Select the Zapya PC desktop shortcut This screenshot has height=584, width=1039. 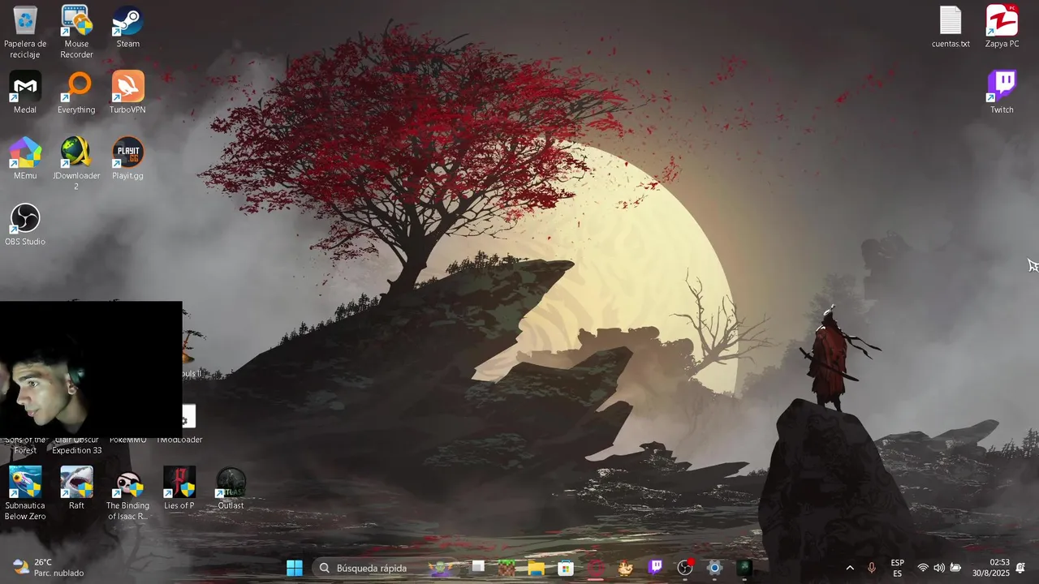[x=1002, y=28]
